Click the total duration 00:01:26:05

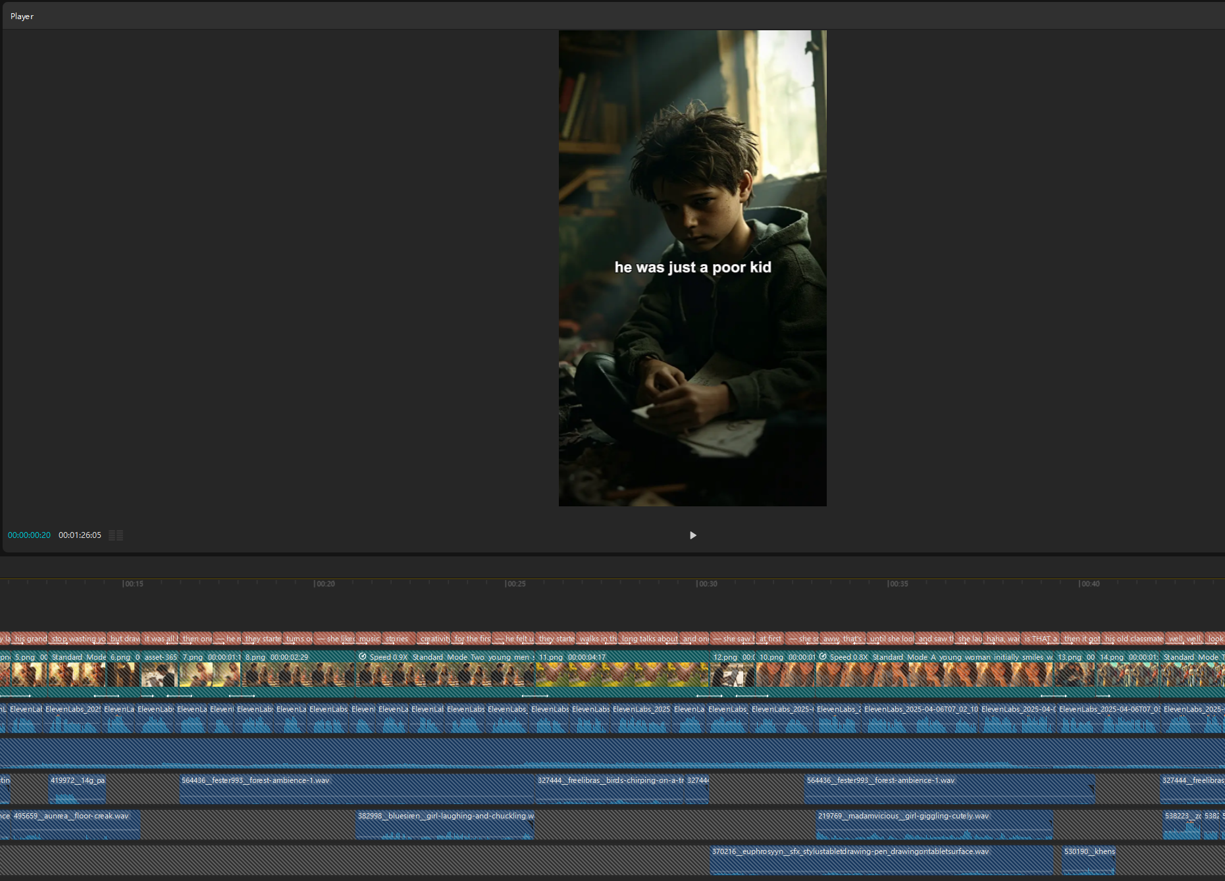[80, 535]
